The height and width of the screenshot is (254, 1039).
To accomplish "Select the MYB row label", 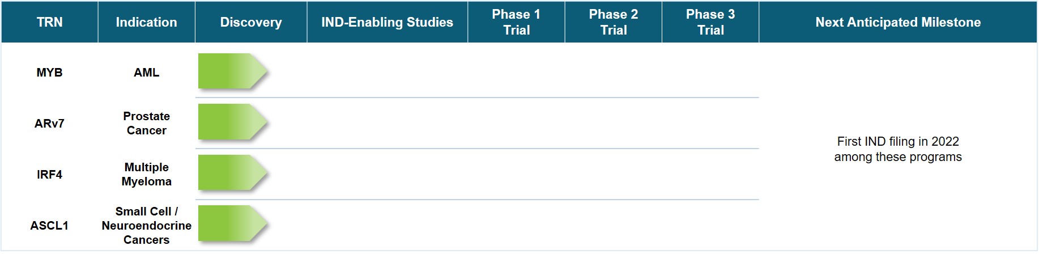I will 49,73.
